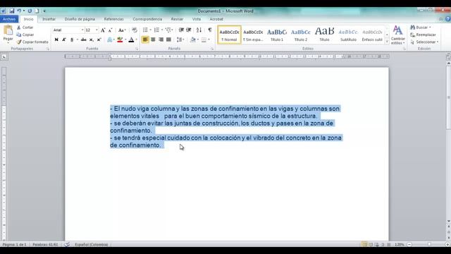The width and height of the screenshot is (451, 254).
Task: Apply Título 1 style
Action: 277,35
